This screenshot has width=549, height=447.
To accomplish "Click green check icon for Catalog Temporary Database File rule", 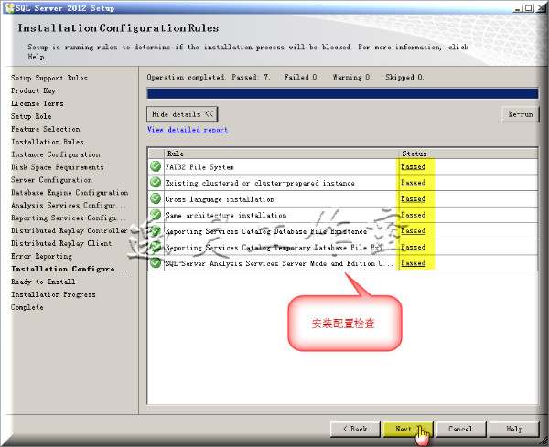I will click(156, 247).
